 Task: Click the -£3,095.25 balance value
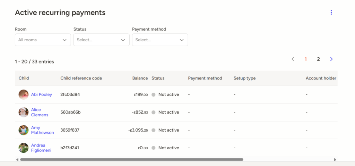[138, 130]
